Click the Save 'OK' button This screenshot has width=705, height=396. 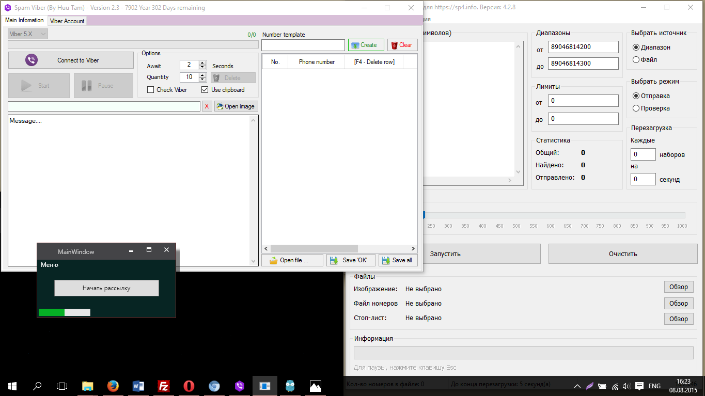coord(351,260)
